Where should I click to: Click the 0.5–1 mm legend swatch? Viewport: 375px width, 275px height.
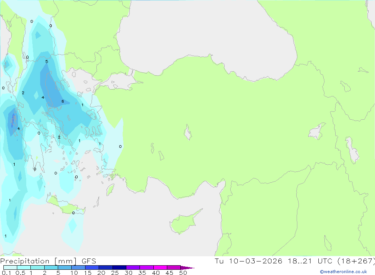pos(24,267)
